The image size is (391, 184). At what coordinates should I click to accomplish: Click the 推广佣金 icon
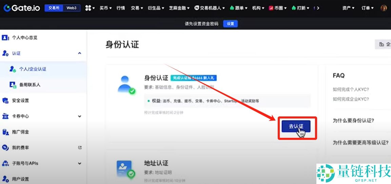(5, 132)
